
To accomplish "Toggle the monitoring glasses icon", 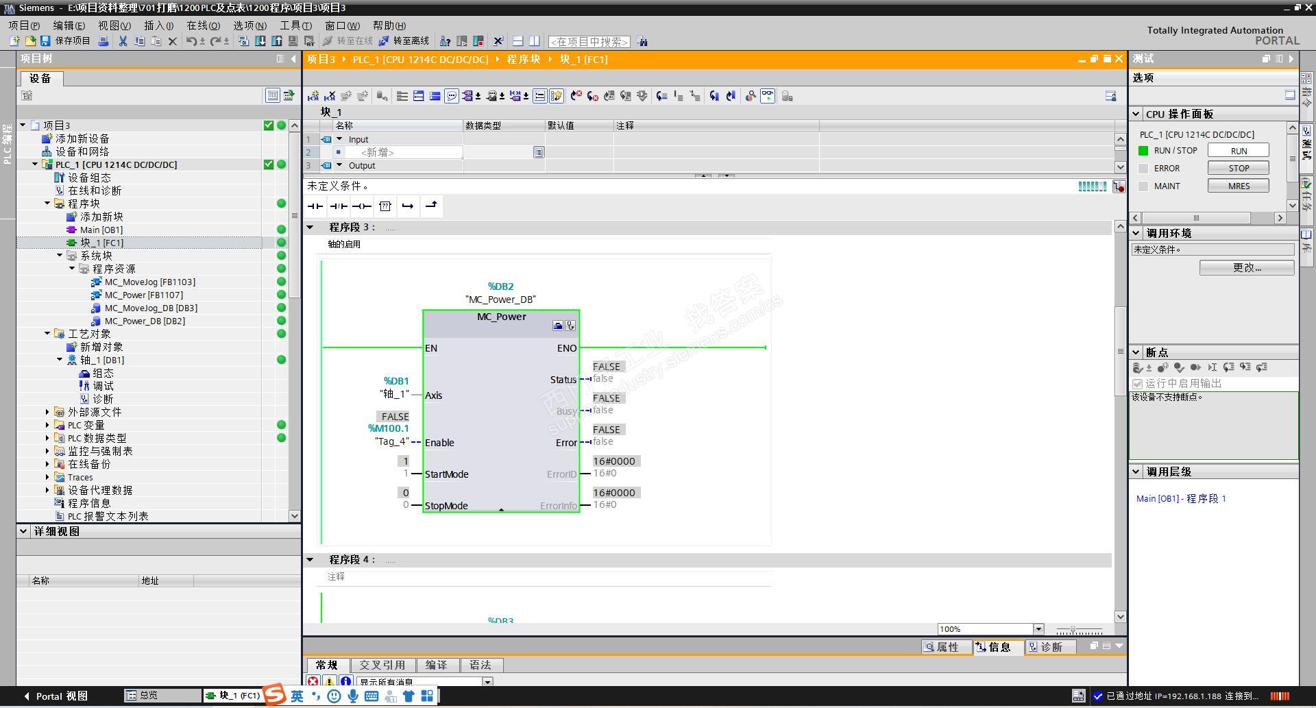I will tap(768, 96).
